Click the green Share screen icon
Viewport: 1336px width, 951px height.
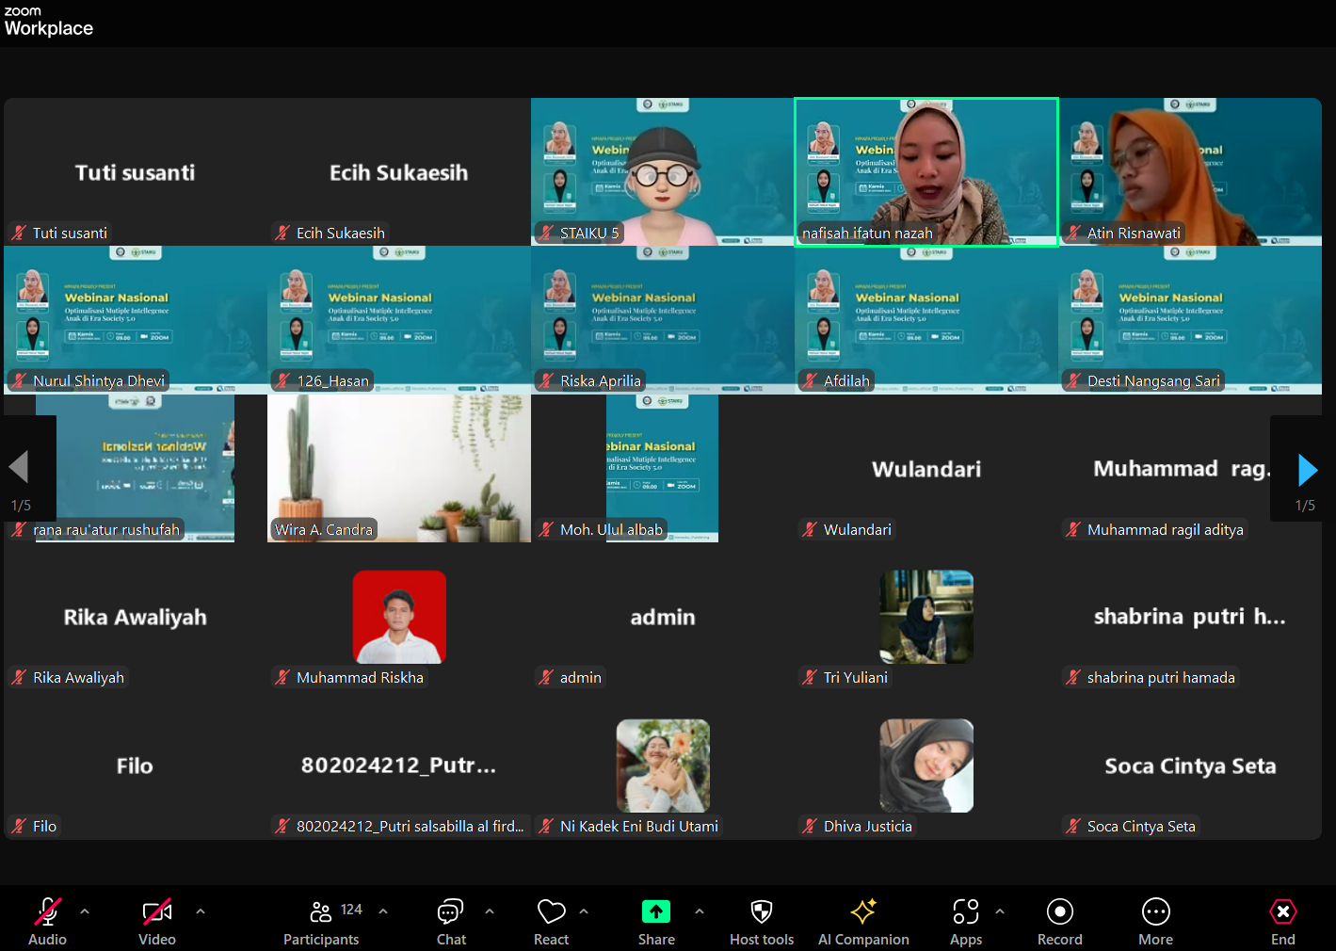[x=656, y=911]
